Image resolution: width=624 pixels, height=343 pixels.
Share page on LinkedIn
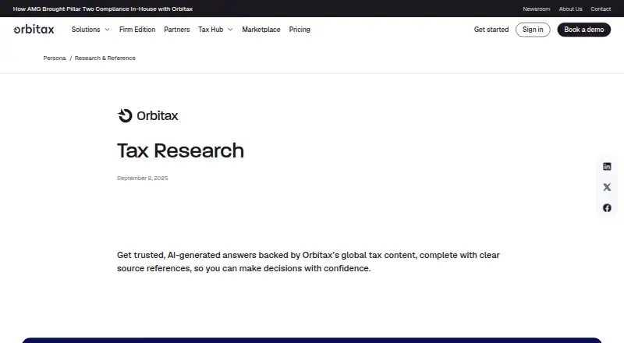pyautogui.click(x=607, y=166)
